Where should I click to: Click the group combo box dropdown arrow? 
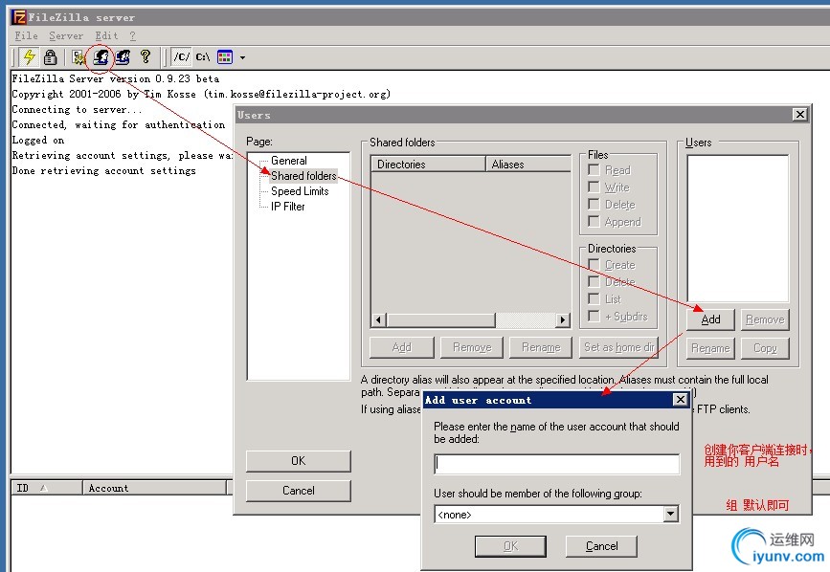coord(671,514)
